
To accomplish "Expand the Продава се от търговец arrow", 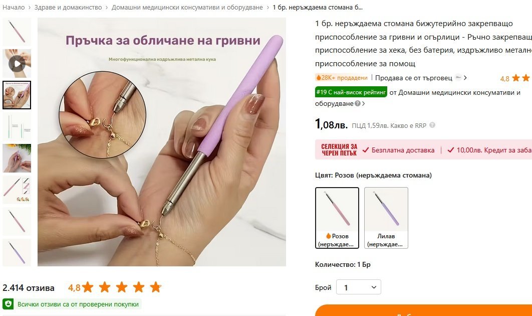I will [x=465, y=78].
